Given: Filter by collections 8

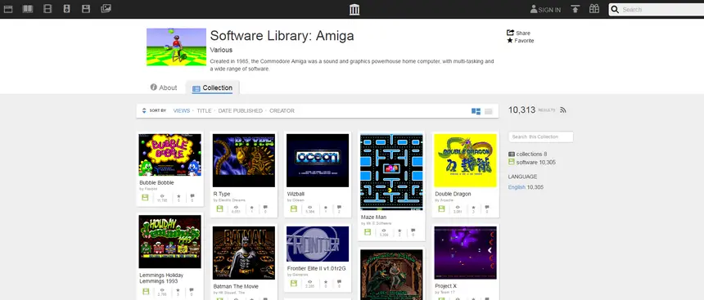Looking at the screenshot, I should click(x=527, y=154).
